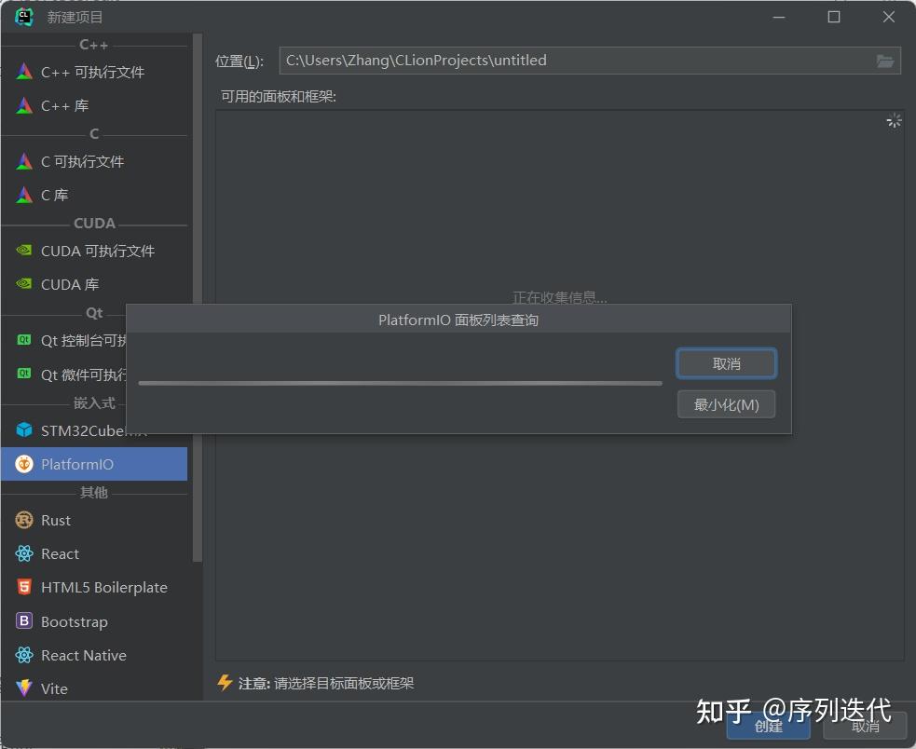916x749 pixels.
Task: Click 正在收集信息 status text
Action: tap(560, 297)
